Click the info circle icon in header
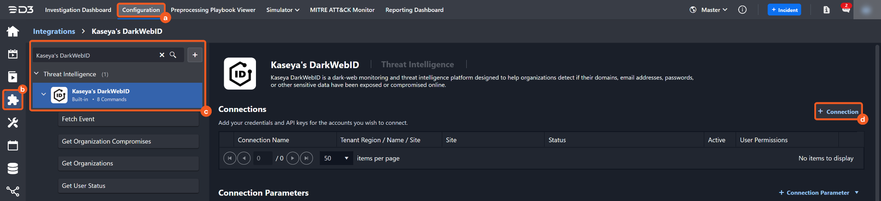 point(742,10)
